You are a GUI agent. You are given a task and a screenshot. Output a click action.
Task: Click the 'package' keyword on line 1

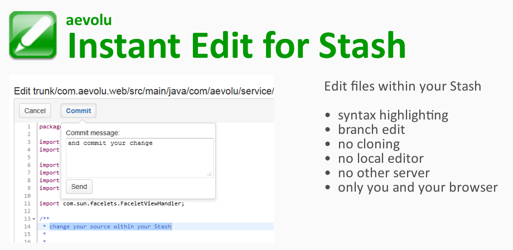[50, 127]
